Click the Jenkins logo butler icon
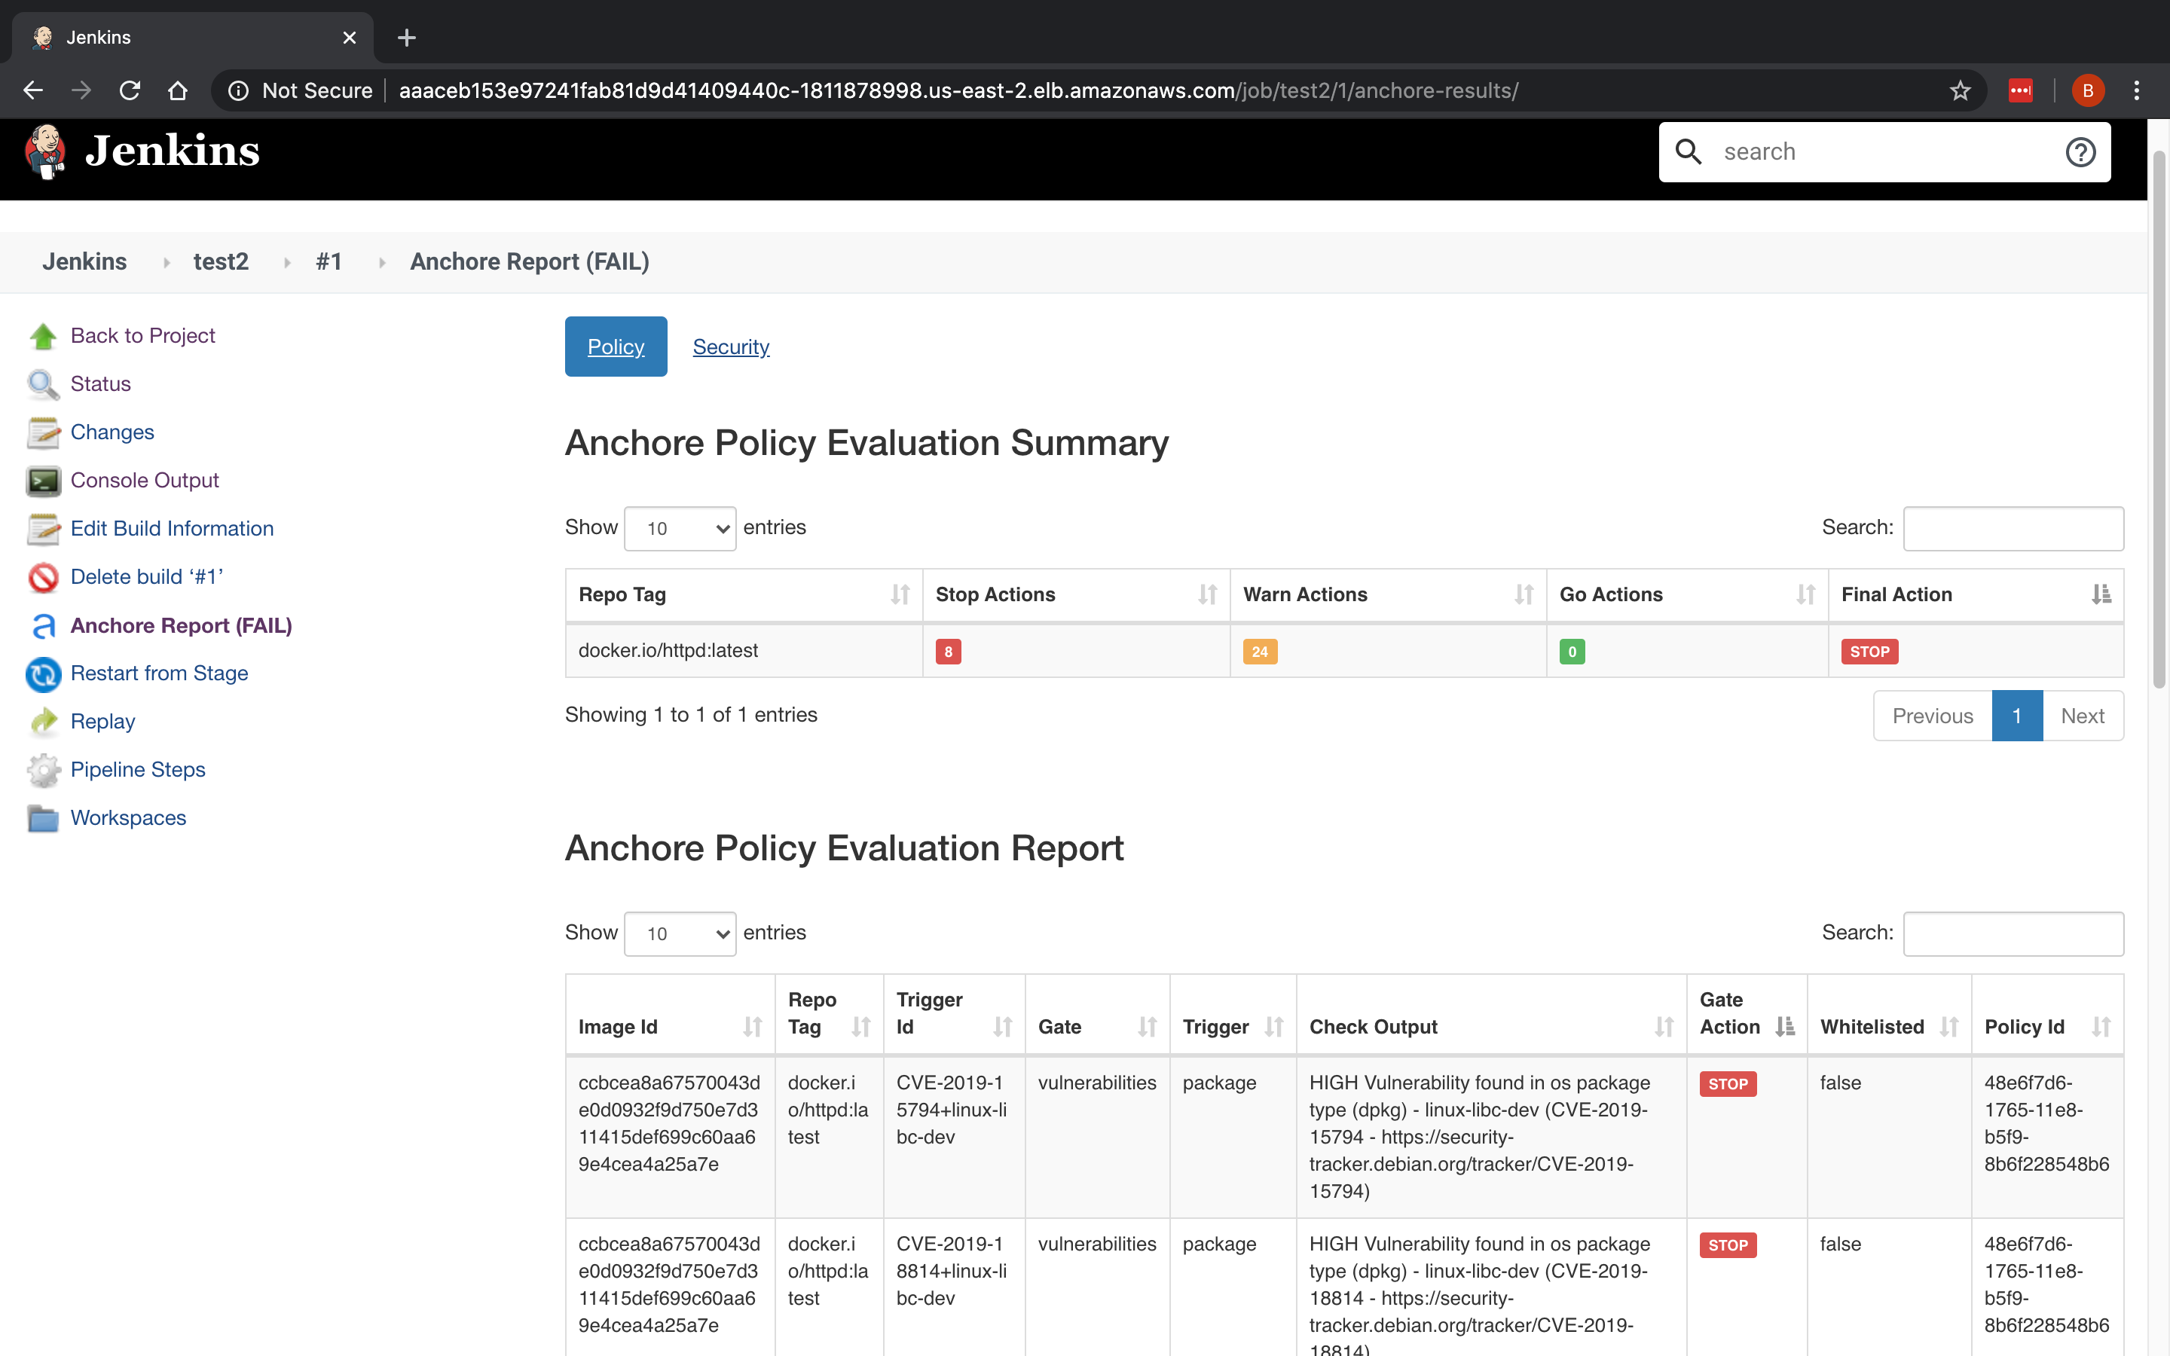 (x=45, y=151)
